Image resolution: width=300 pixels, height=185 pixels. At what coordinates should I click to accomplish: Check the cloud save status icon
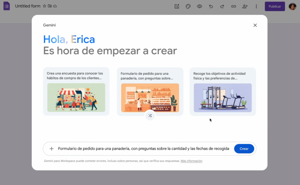tap(55, 6)
